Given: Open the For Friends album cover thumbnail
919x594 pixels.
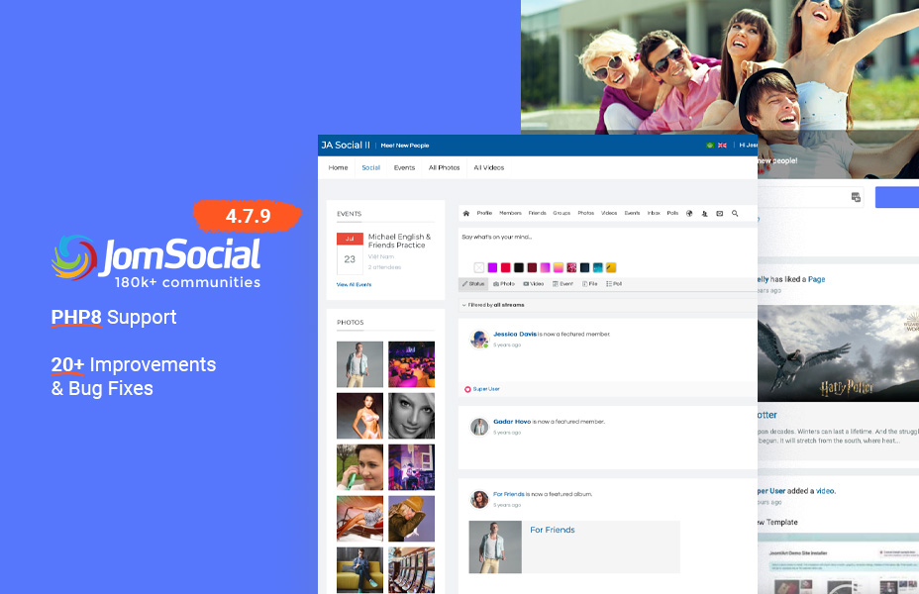Looking at the screenshot, I should pos(495,547).
